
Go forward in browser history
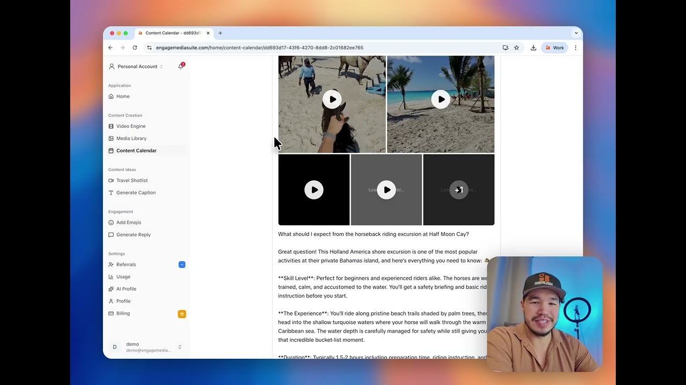tap(122, 48)
